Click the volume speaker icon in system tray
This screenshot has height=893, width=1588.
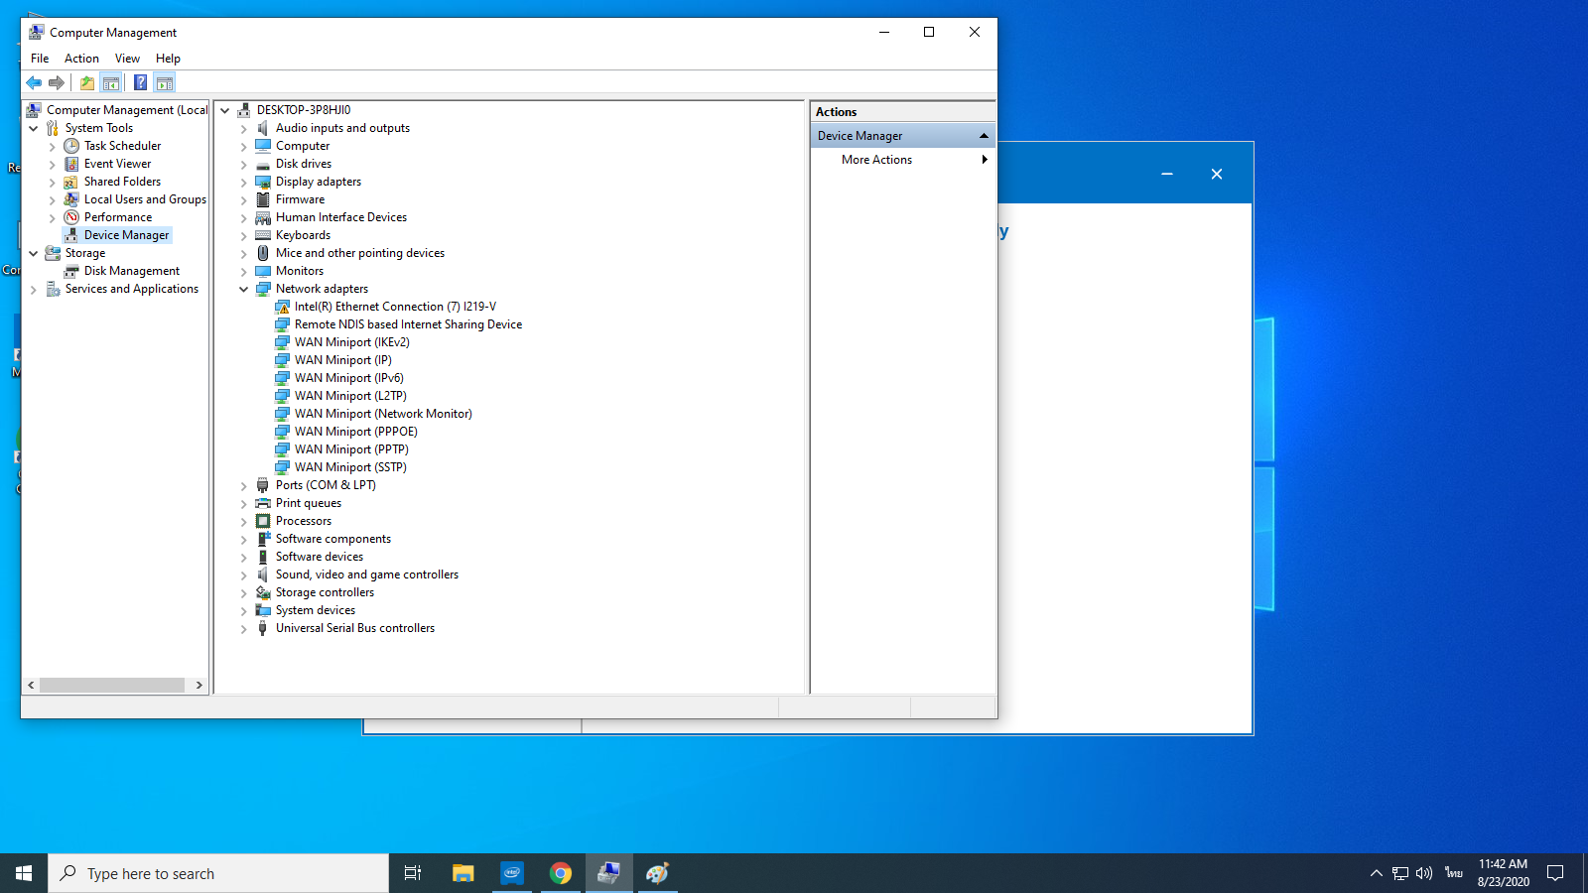tap(1424, 873)
